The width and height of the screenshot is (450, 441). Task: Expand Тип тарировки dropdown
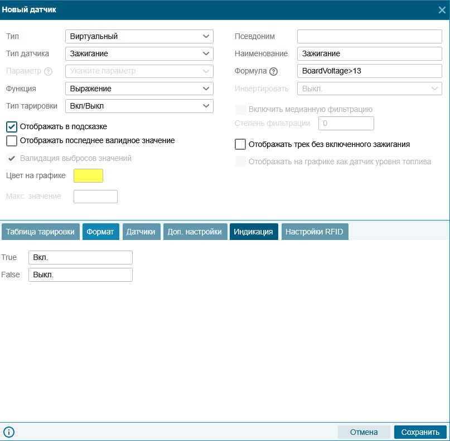139,106
